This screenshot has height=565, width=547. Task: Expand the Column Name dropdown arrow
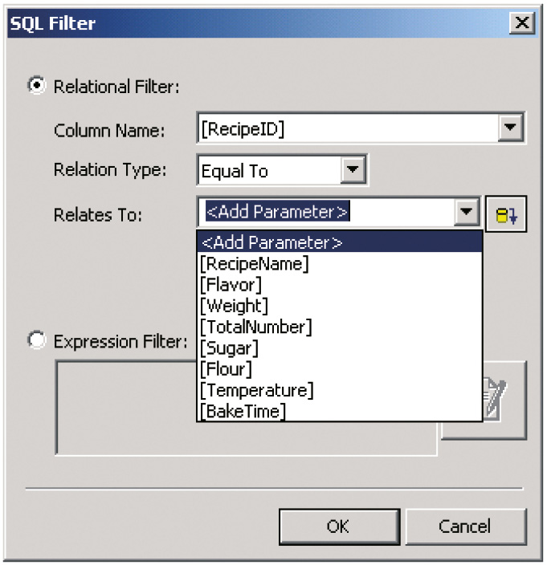click(x=509, y=128)
